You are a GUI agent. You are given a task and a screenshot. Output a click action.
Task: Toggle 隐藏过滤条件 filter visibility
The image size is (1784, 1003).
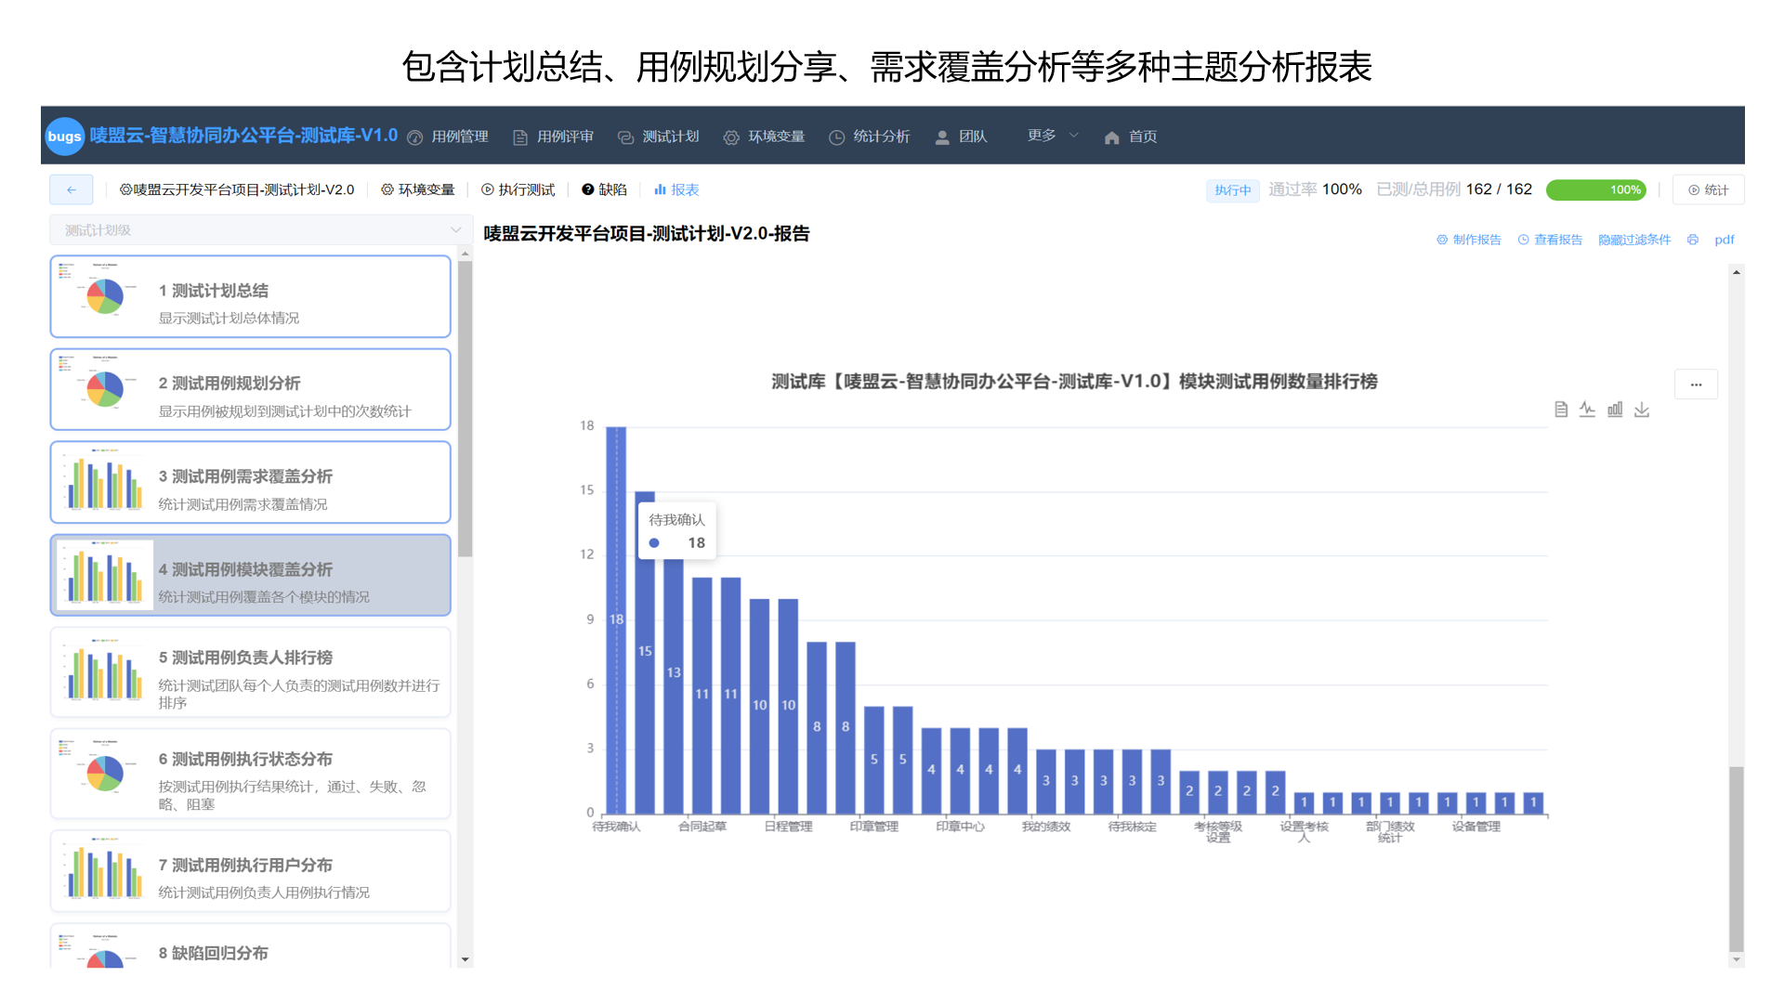pos(1633,240)
